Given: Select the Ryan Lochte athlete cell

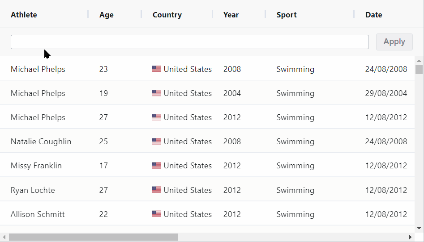Looking at the screenshot, I should 33,190.
